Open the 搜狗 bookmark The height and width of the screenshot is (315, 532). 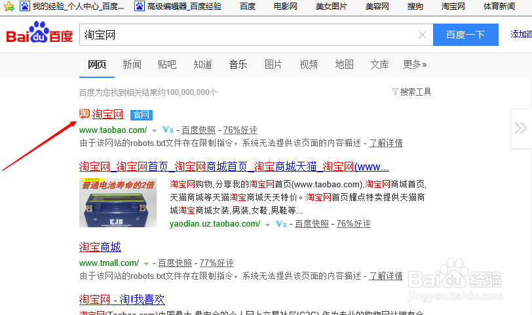(x=415, y=6)
